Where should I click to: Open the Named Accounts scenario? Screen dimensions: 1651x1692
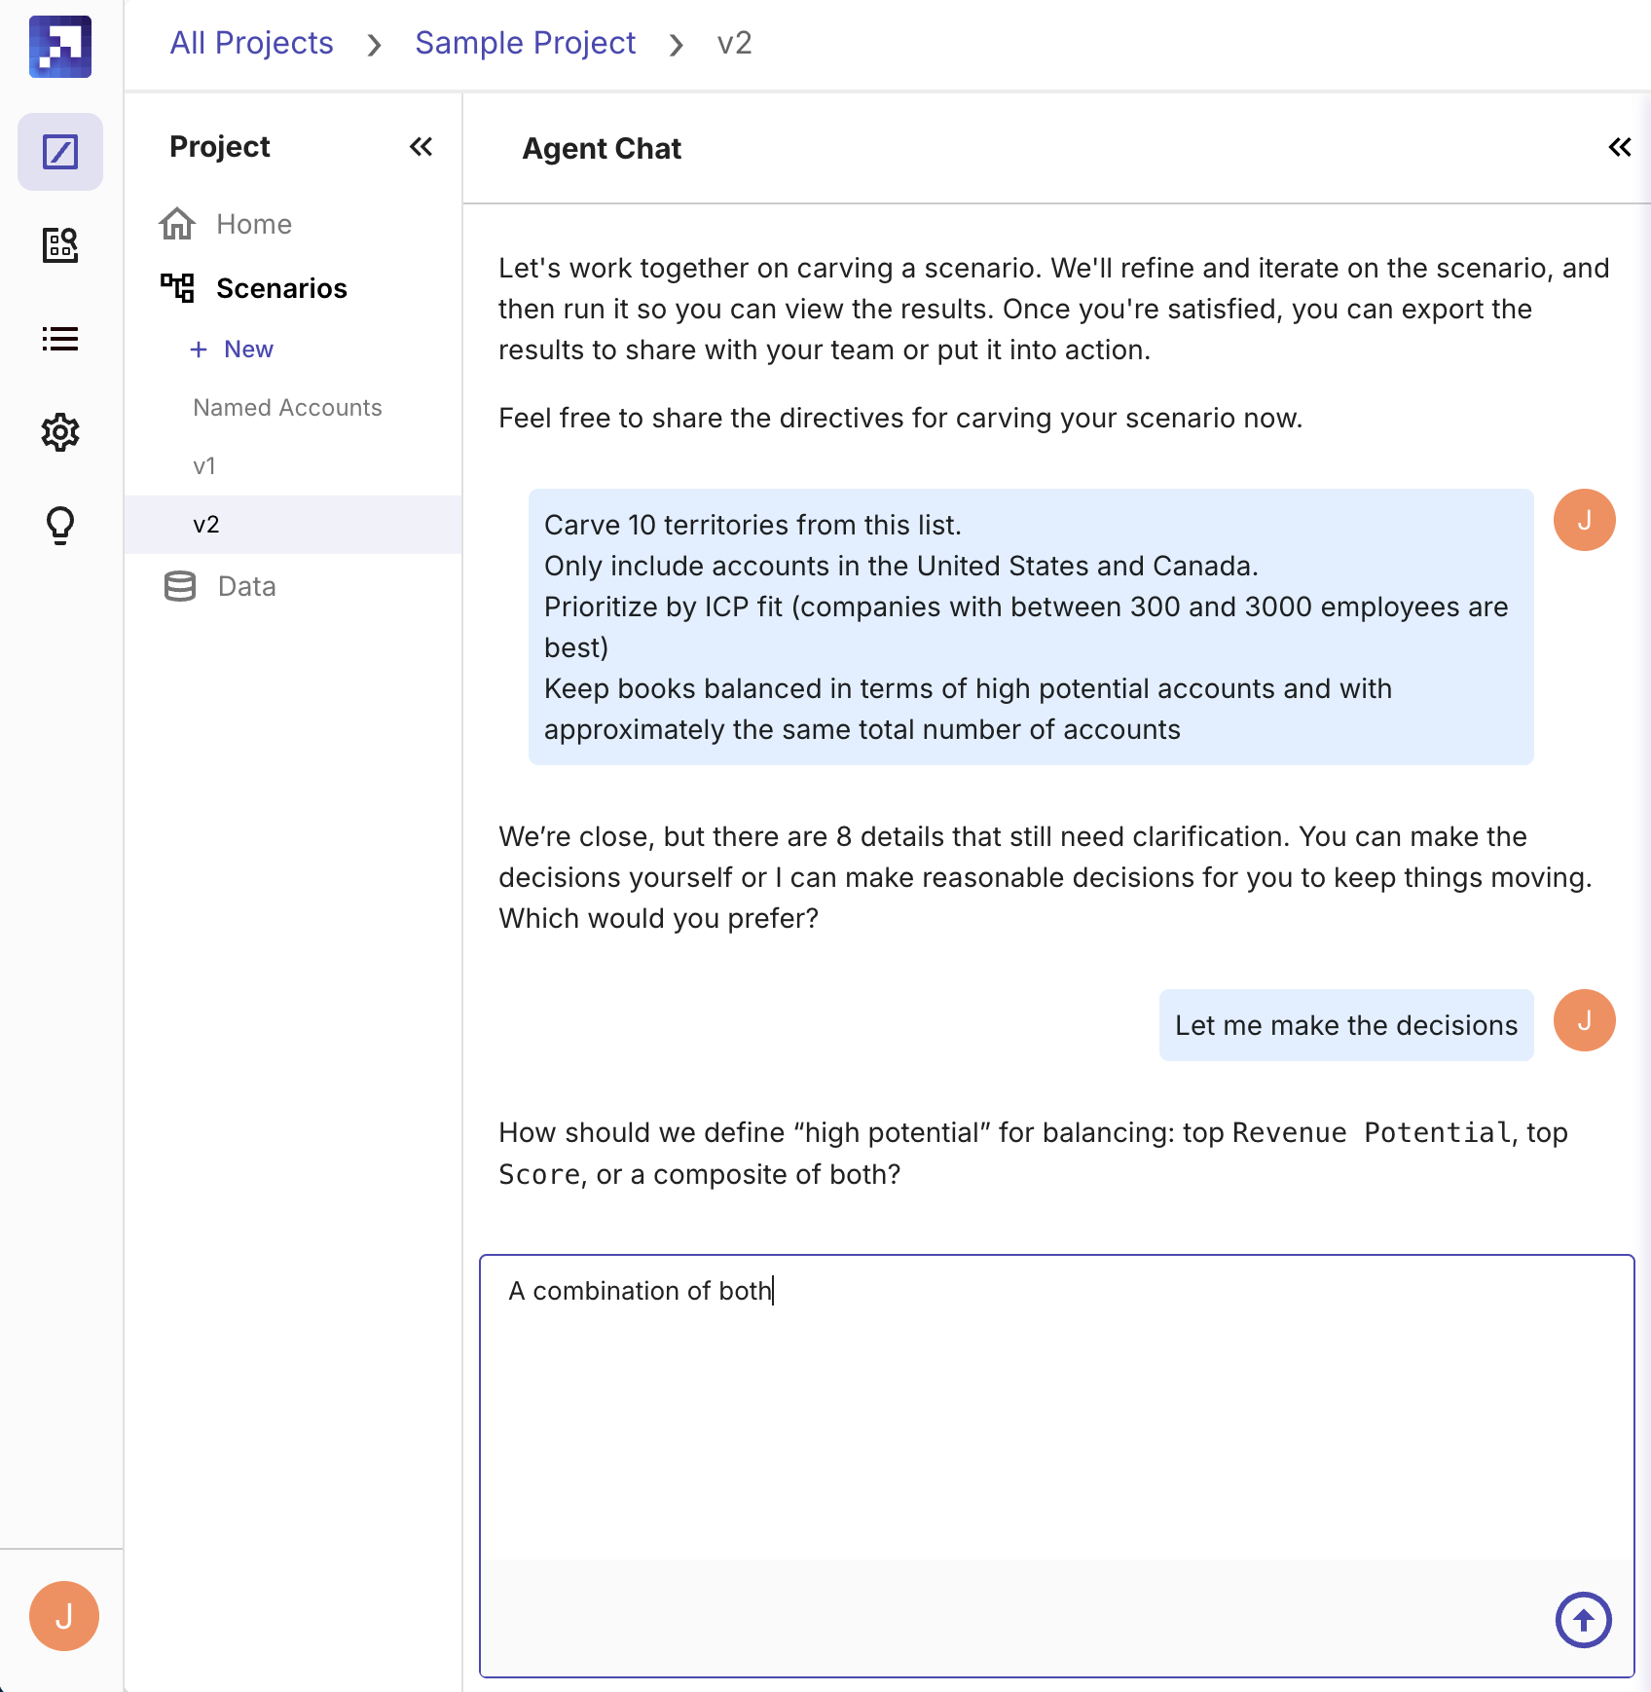287,407
